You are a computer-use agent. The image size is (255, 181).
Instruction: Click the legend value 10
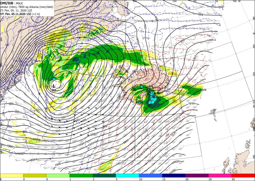140,179
